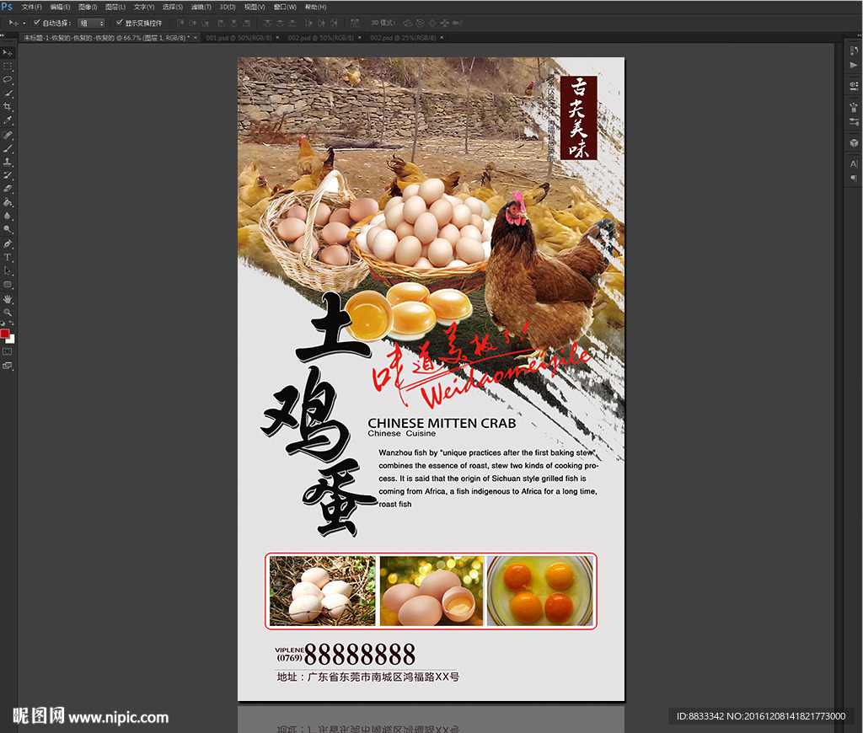
Task: Open the 选择(S) menu
Action: click(x=173, y=7)
